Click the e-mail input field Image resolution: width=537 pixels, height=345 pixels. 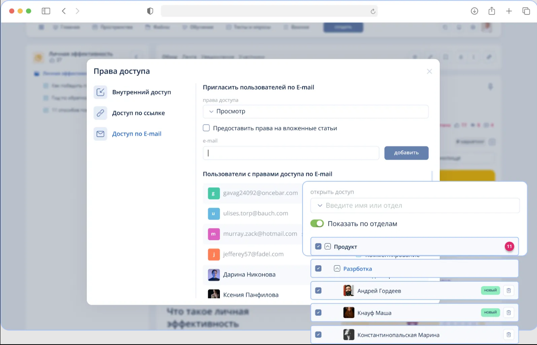click(x=291, y=153)
